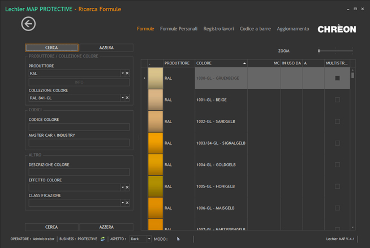Click the business refresh icon in status bar
370x248 pixels.
[102, 239]
